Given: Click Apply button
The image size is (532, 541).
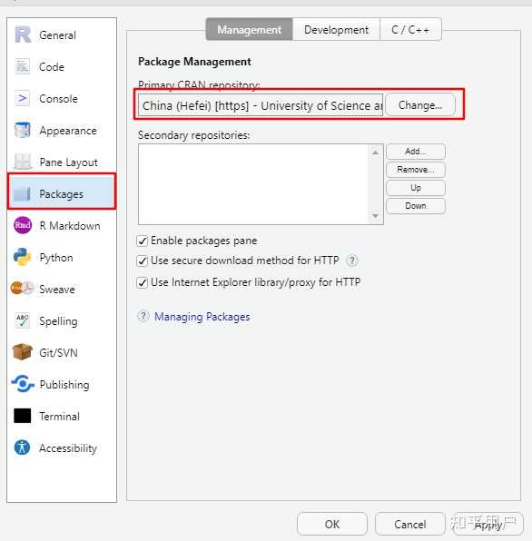Looking at the screenshot, I should coord(488,524).
